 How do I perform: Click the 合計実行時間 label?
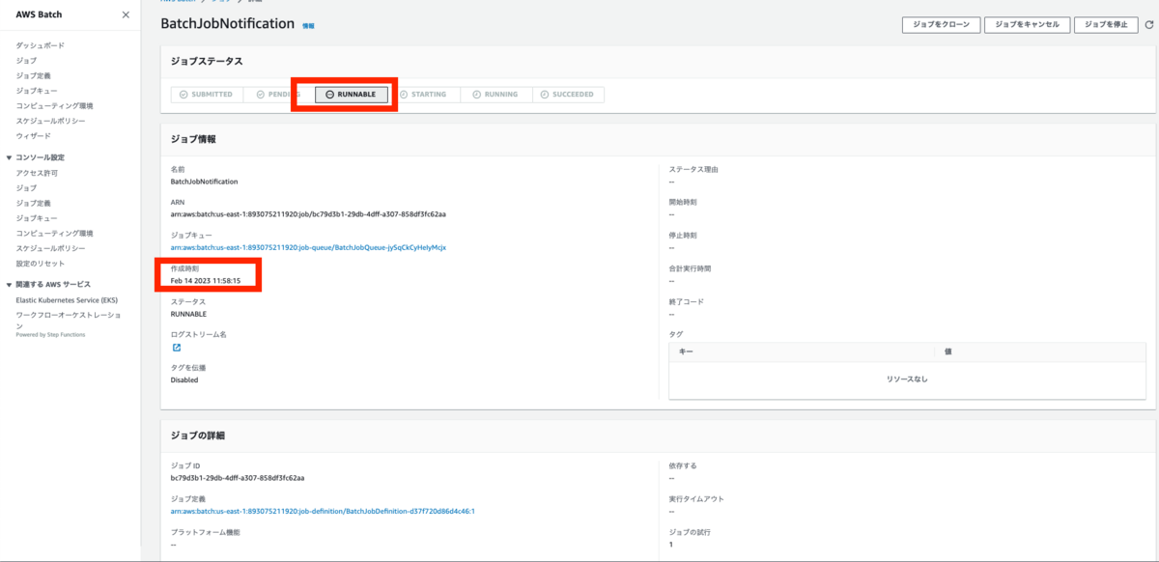[690, 268]
